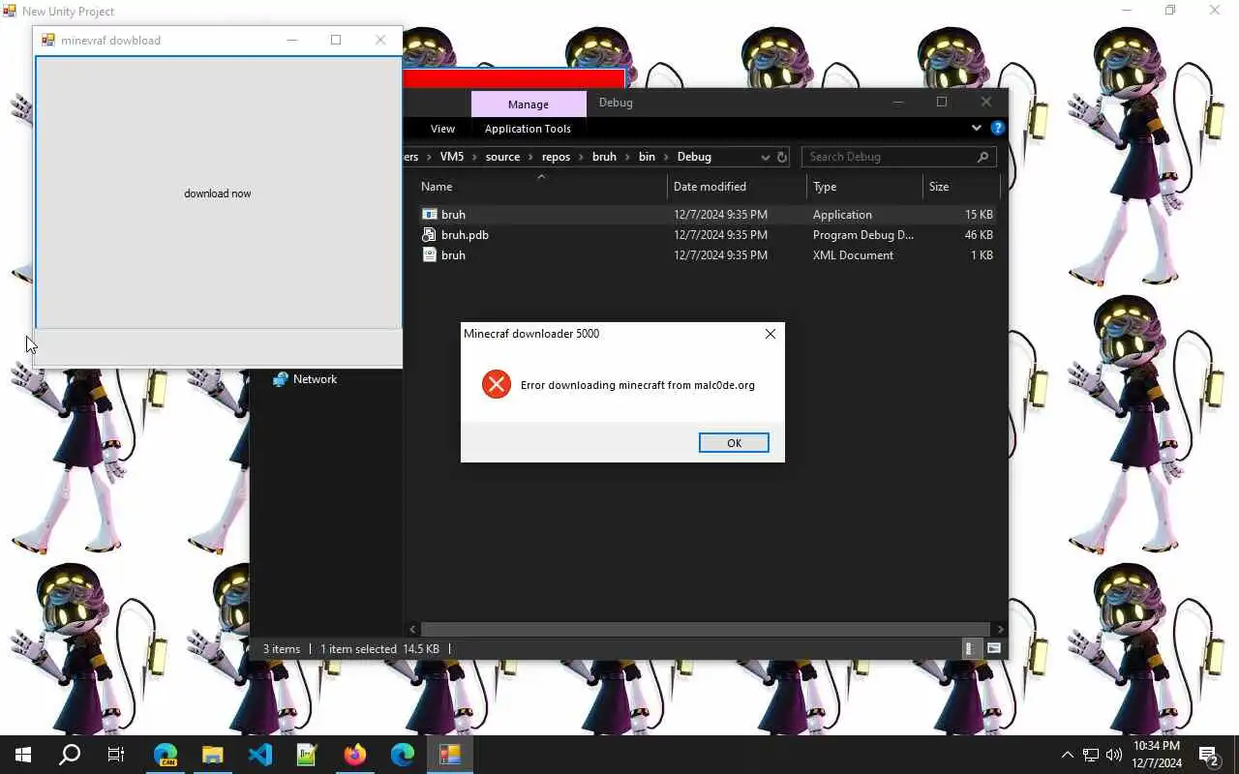This screenshot has height=774, width=1239.
Task: Click the taskbar clock showing 10:34 PM
Action: tap(1157, 755)
